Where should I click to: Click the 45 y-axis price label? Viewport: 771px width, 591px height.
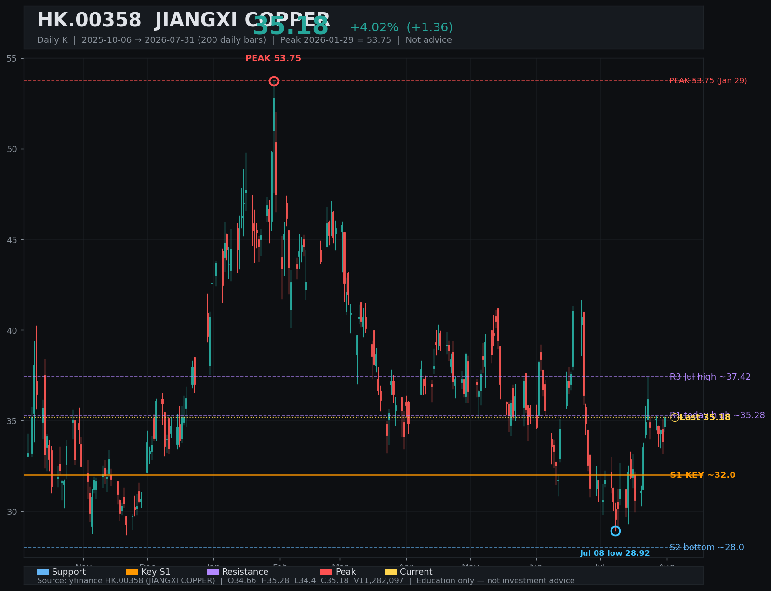(x=12, y=240)
